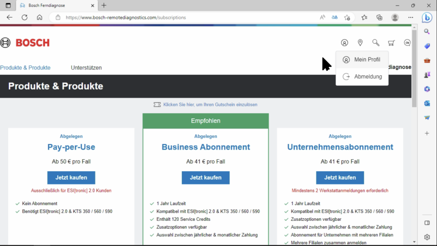Image resolution: width=437 pixels, height=246 pixels.
Task: Open the chat support icon in Bosch header
Action: [407, 43]
